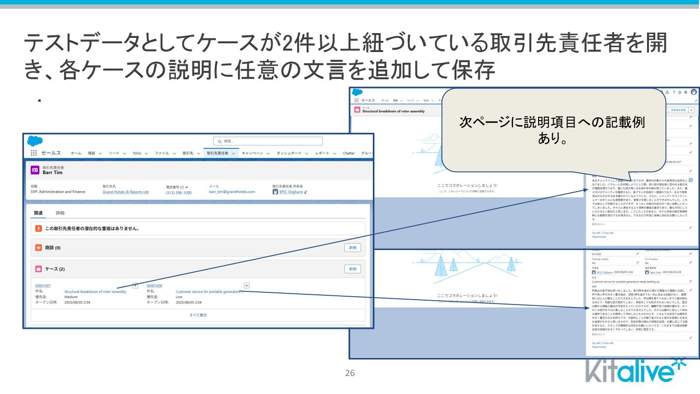
Task: Expand the ファイル nav tab chevron
Action: pyautogui.click(x=174, y=153)
